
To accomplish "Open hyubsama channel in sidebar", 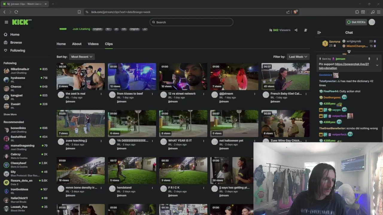I will coord(25,79).
